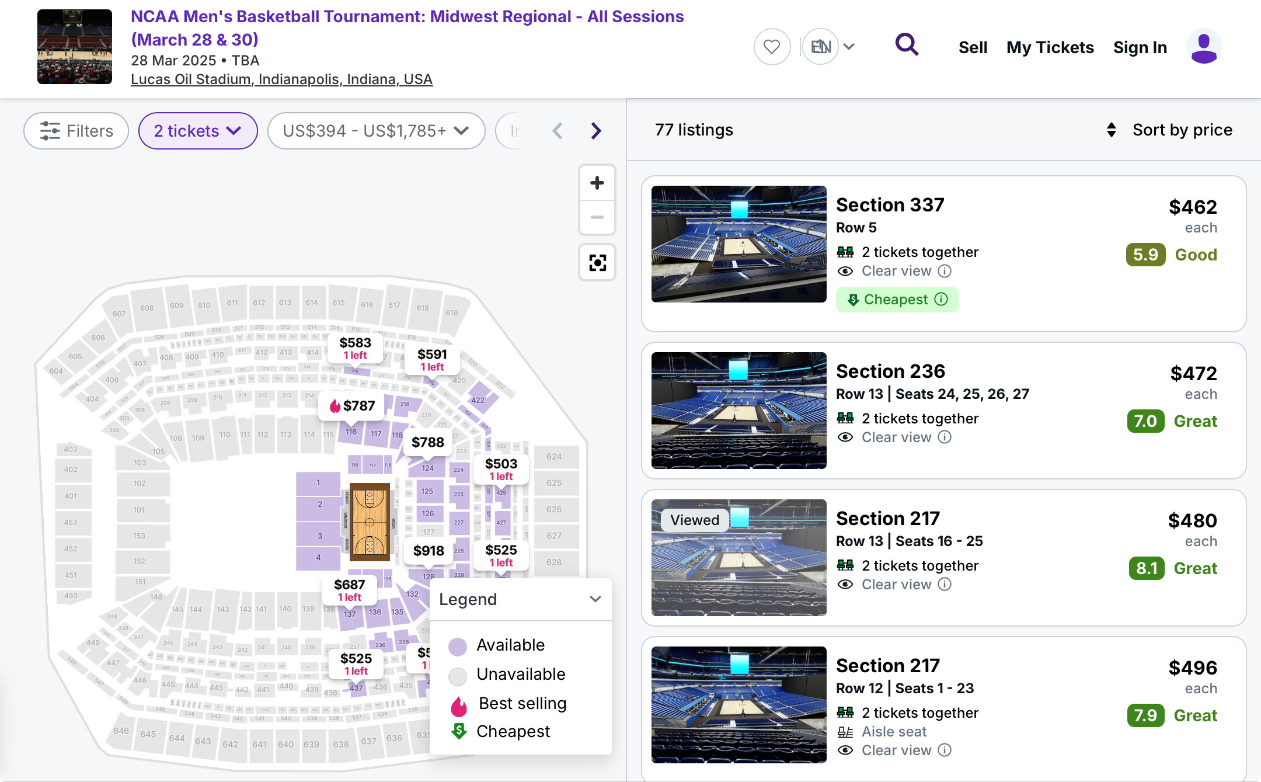This screenshot has height=782, width=1261.
Task: Go to My Tickets
Action: click(x=1050, y=47)
